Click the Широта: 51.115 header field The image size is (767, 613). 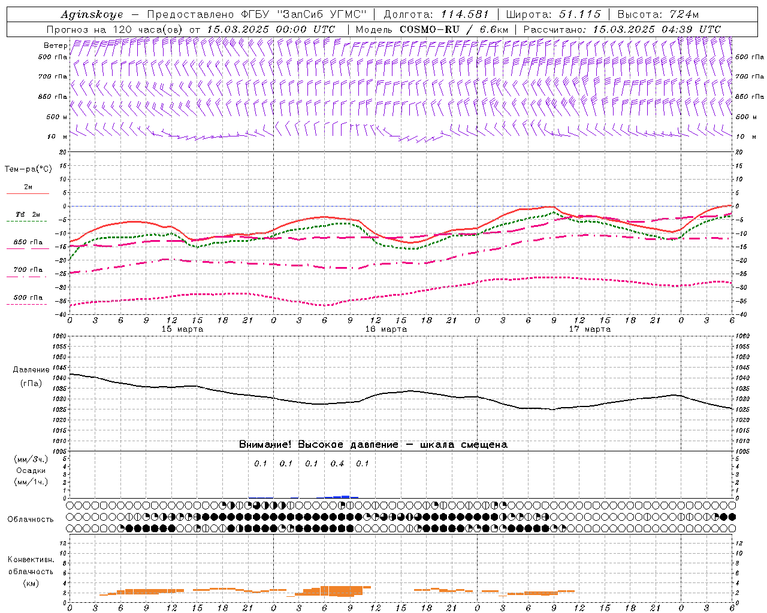click(x=553, y=14)
